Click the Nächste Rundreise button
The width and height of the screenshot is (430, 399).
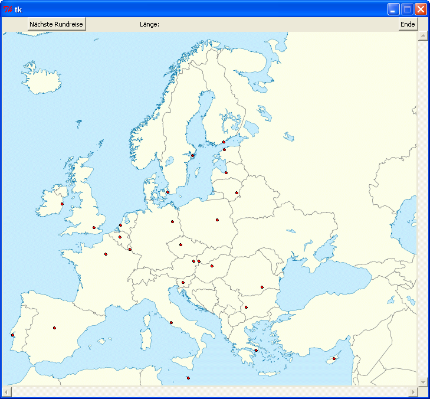click(x=57, y=24)
